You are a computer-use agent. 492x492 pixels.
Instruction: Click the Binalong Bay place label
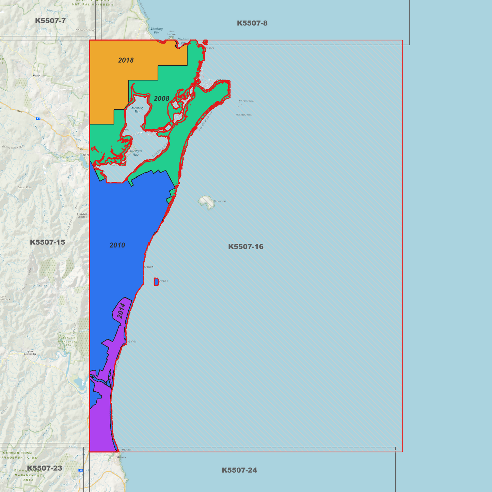pyautogui.click(x=157, y=30)
